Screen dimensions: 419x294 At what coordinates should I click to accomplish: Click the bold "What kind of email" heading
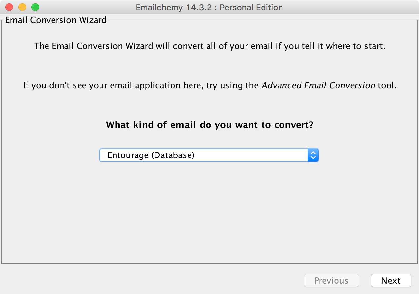(x=151, y=125)
